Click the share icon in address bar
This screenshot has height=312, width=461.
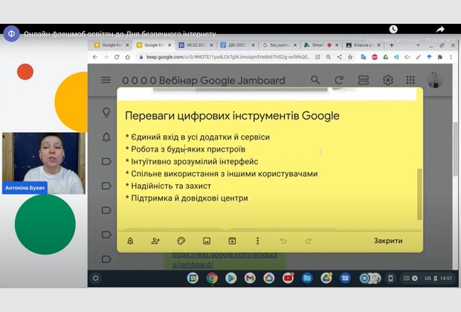coord(339,57)
